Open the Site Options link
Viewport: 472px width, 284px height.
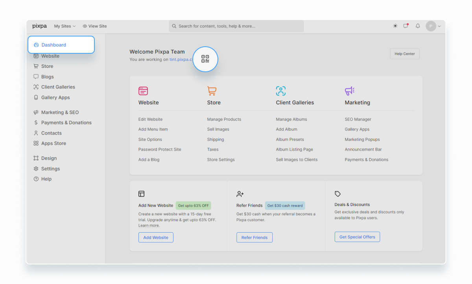click(x=150, y=140)
